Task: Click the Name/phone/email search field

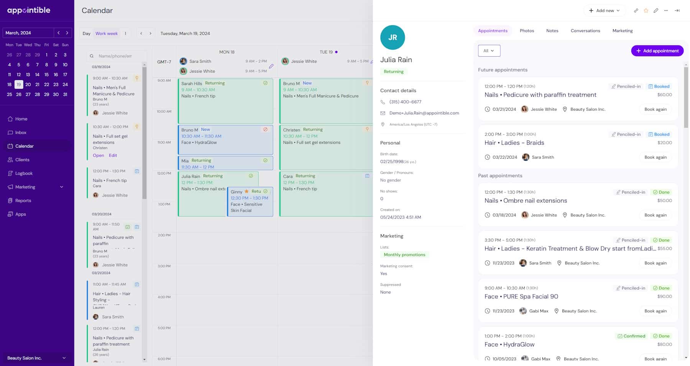Action: pyautogui.click(x=117, y=56)
